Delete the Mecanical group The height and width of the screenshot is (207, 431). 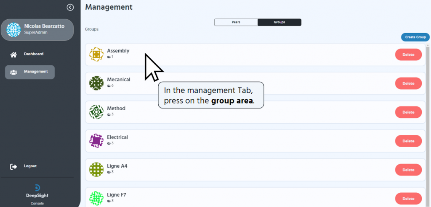pyautogui.click(x=408, y=83)
